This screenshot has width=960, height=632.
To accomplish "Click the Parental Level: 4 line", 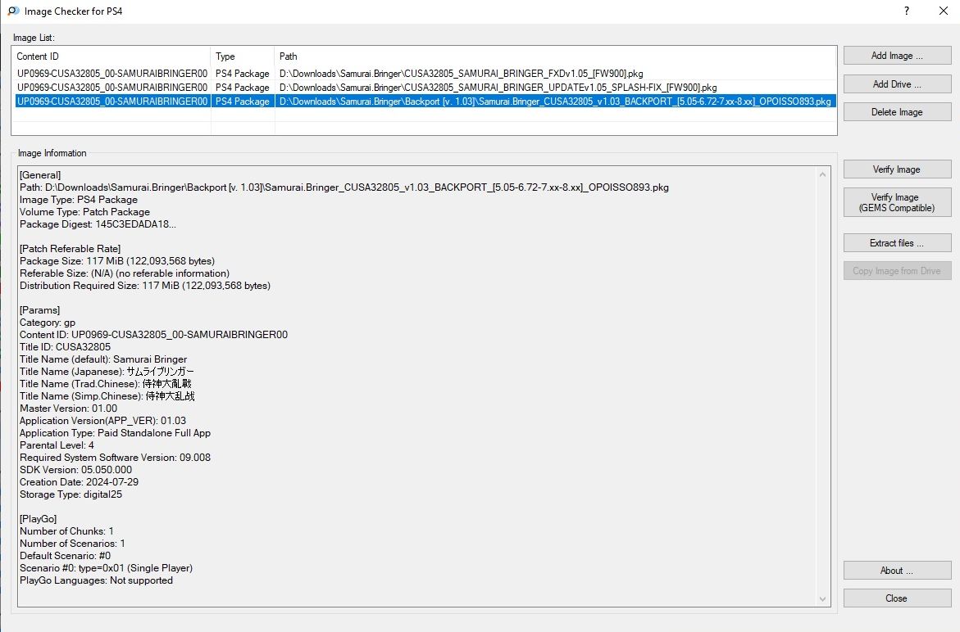I will [x=57, y=445].
